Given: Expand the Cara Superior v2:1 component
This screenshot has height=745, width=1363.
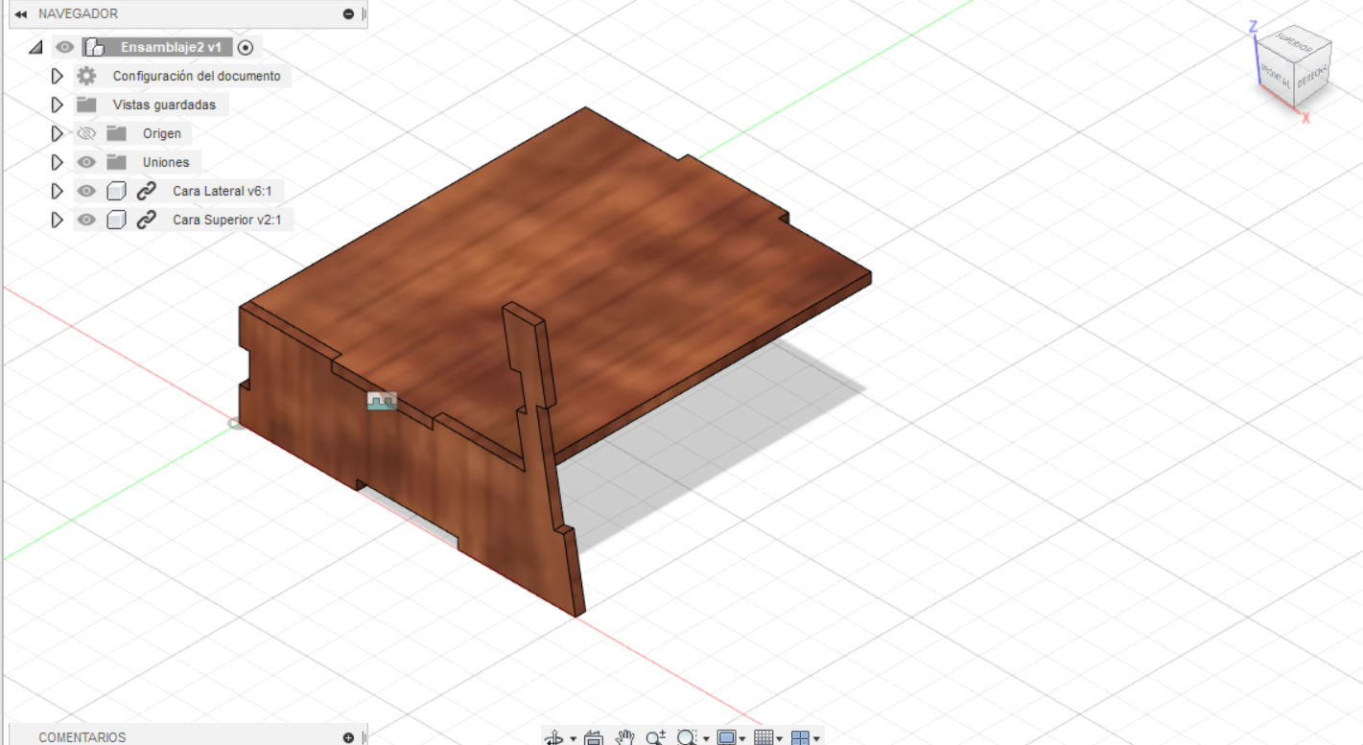Looking at the screenshot, I should [57, 220].
